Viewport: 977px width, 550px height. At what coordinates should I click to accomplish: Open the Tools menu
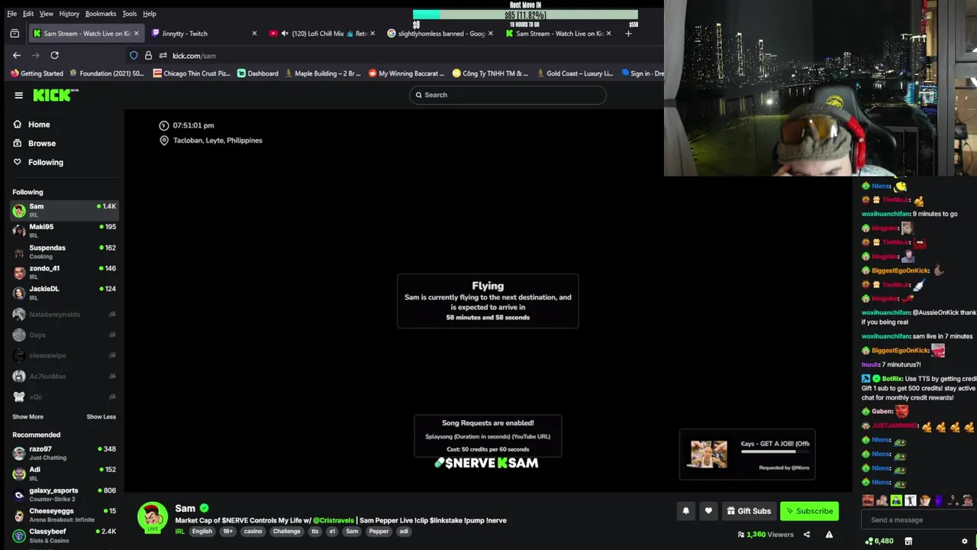coord(130,14)
